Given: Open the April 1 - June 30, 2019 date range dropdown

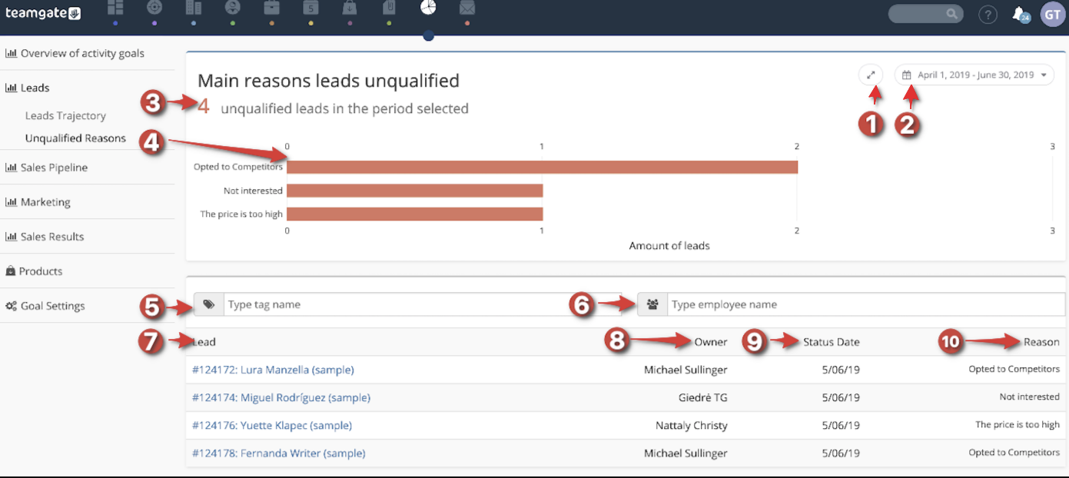Looking at the screenshot, I should pyautogui.click(x=974, y=75).
